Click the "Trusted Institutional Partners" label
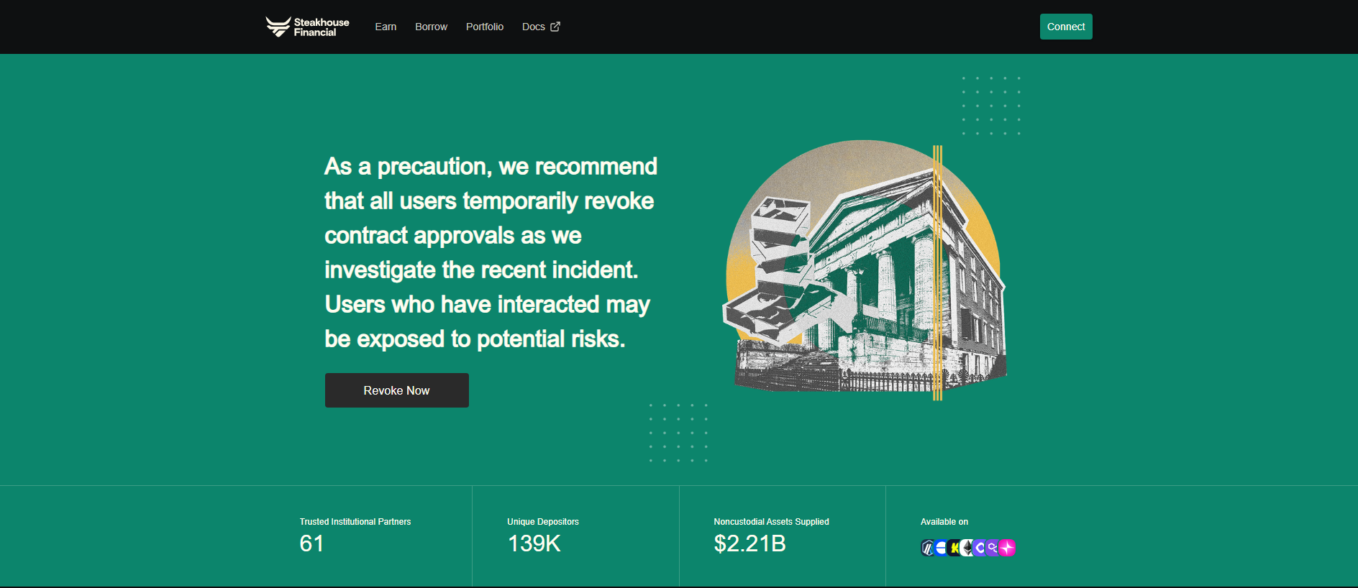This screenshot has width=1358, height=588. coord(355,522)
